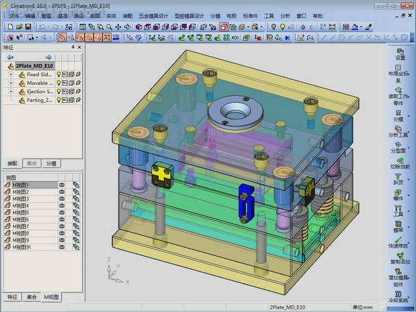Click the back blue arrow in the tree panel

[x=10, y=57]
